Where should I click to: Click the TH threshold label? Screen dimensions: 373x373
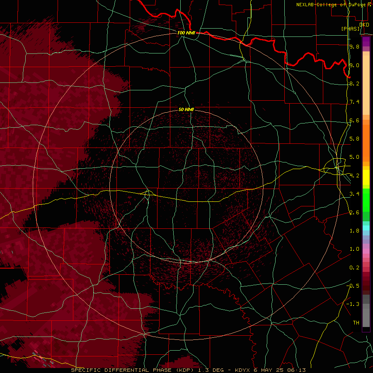click(356, 322)
